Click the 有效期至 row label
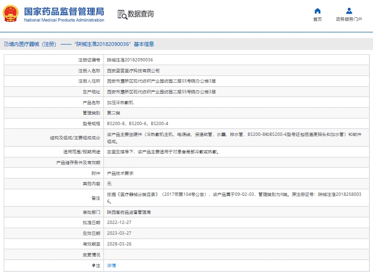 click(x=91, y=244)
